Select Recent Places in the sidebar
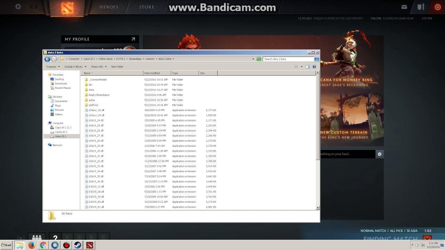 click(63, 88)
